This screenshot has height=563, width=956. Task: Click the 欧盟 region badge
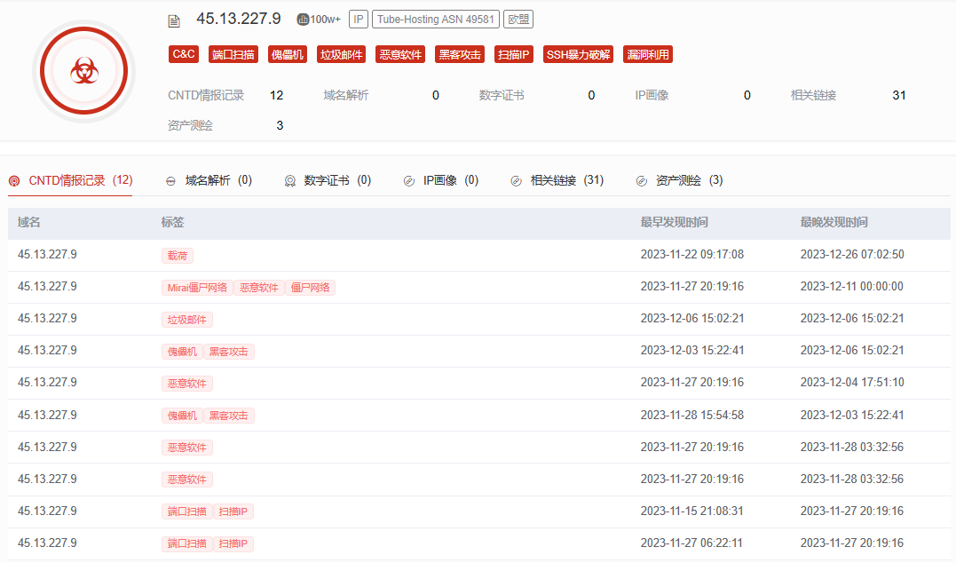(518, 20)
